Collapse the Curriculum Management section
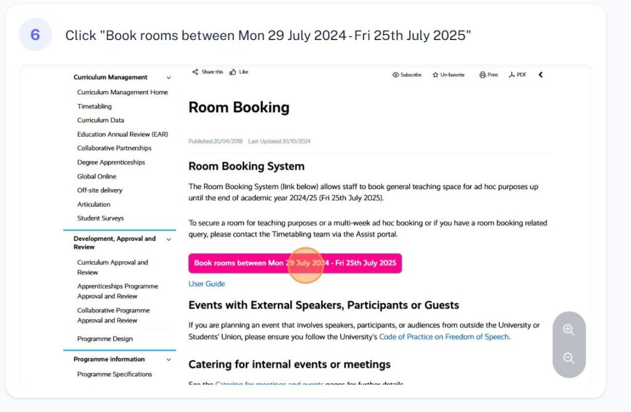 pos(168,78)
